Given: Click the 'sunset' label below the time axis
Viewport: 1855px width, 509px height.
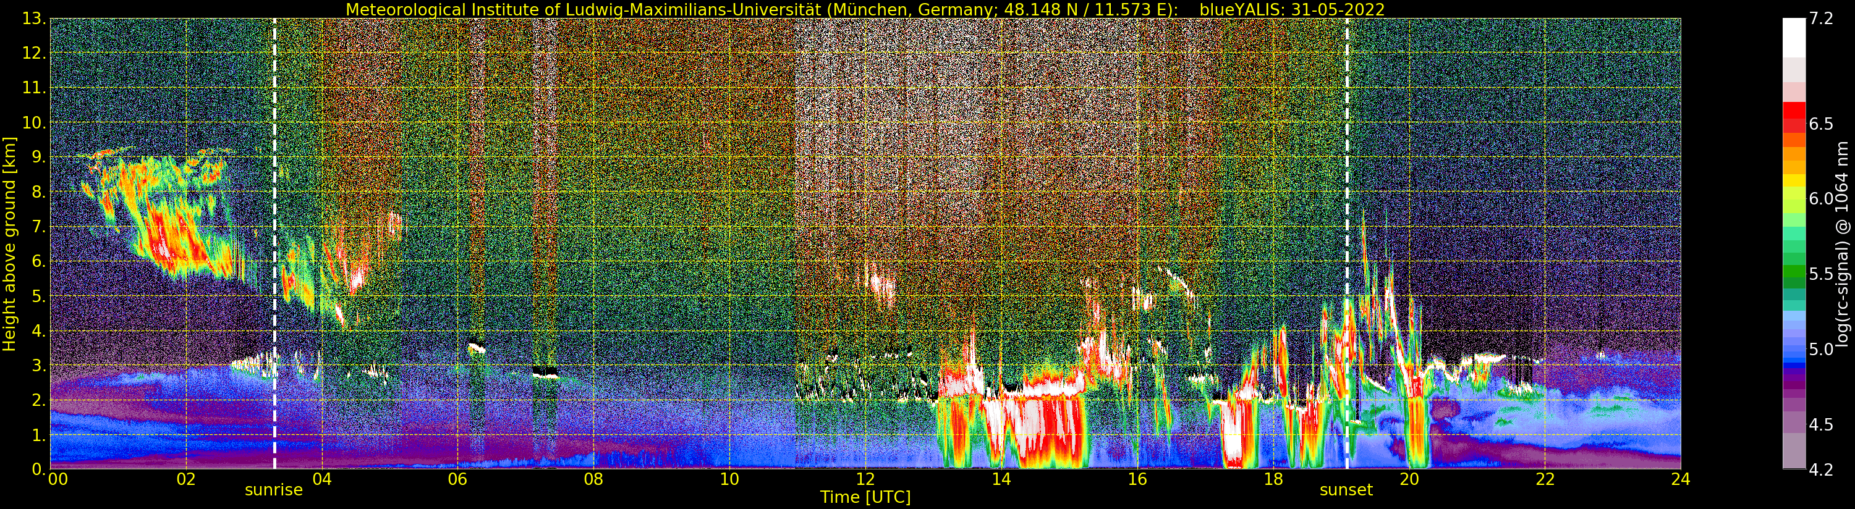Looking at the screenshot, I should [1346, 490].
